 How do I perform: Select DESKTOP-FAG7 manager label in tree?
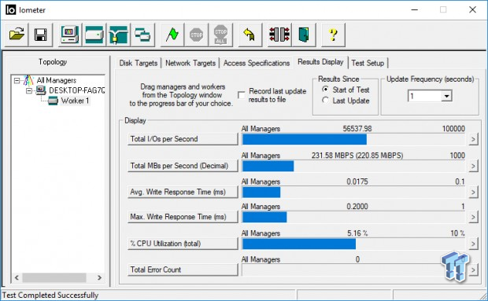tap(76, 90)
